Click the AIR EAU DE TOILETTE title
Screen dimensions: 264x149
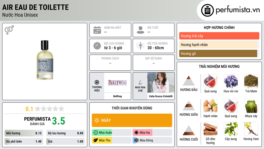36,7
